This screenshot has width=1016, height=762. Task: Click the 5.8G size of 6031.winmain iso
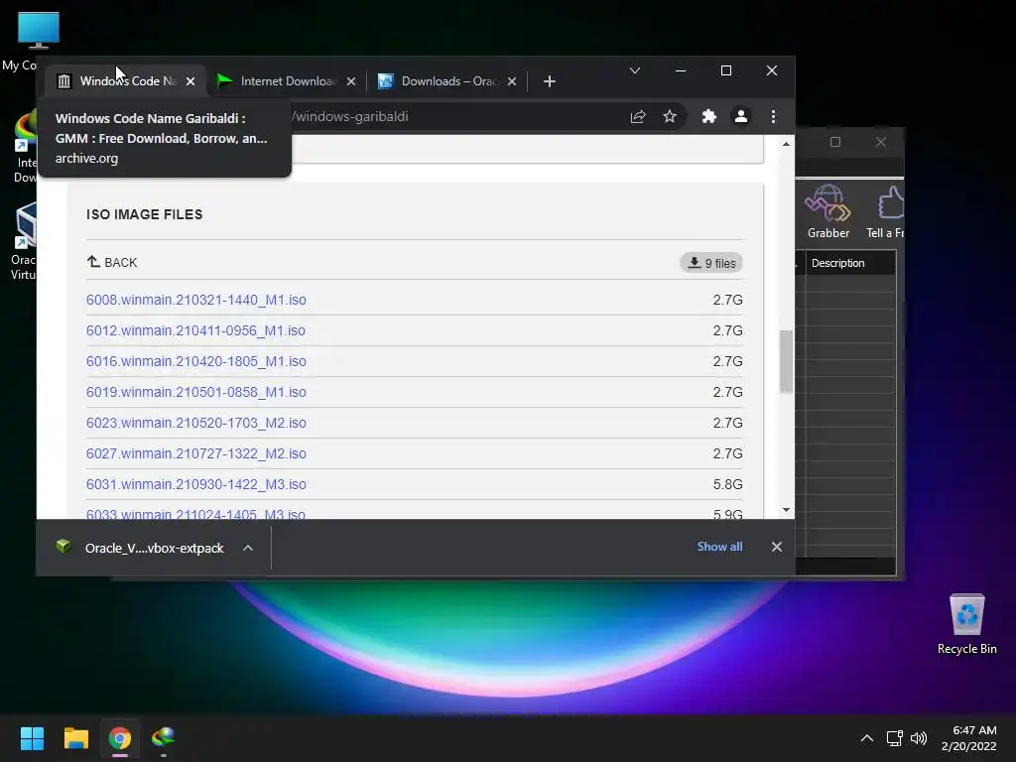click(x=727, y=484)
